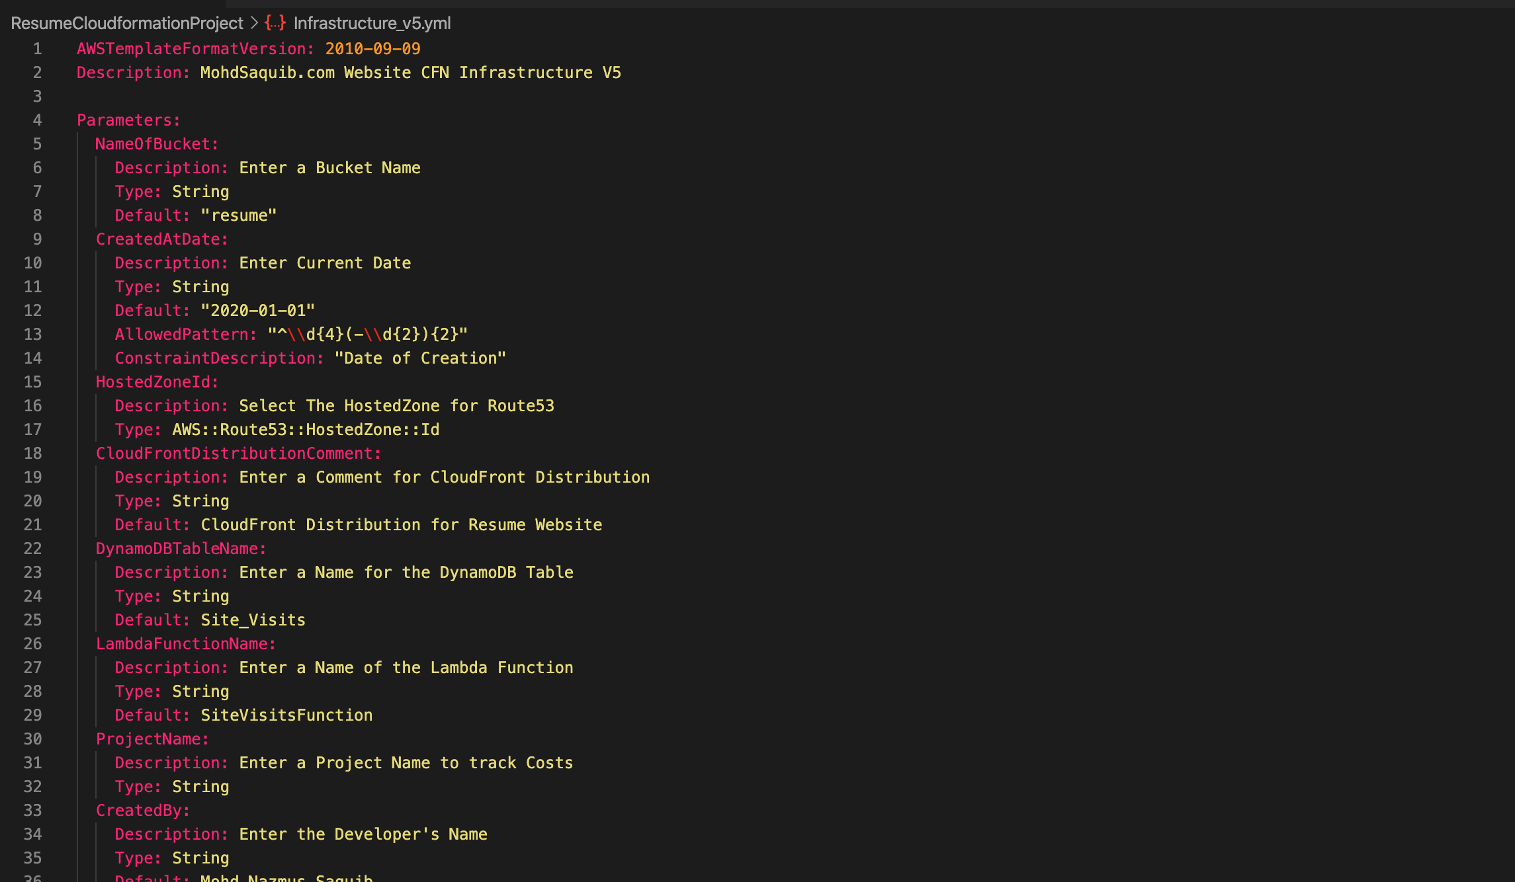
Task: Click the text 'Enter a Project Name to track Costs'
Action: click(x=406, y=763)
